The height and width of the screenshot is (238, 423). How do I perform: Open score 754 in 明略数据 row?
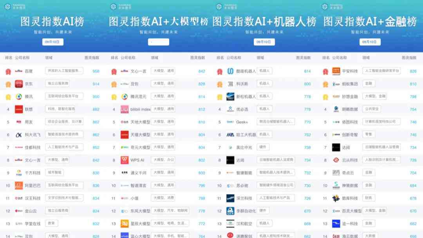[x=413, y=110]
